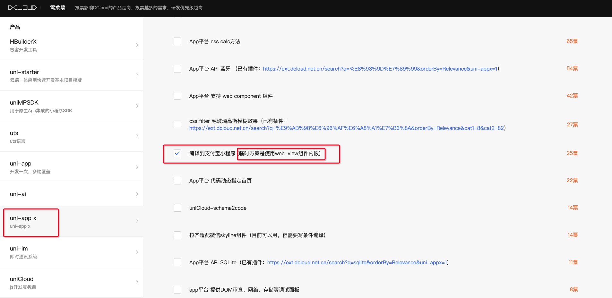This screenshot has height=298, width=612.
Task: Click the 42票 vote count
Action: 572,96
